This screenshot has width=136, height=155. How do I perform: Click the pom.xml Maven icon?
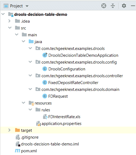click(x=17, y=151)
